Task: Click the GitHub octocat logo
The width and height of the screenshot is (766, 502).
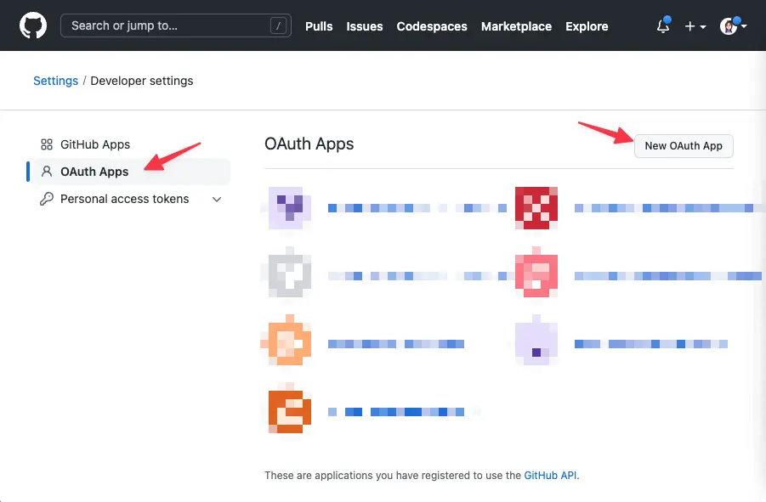Action: coord(32,25)
